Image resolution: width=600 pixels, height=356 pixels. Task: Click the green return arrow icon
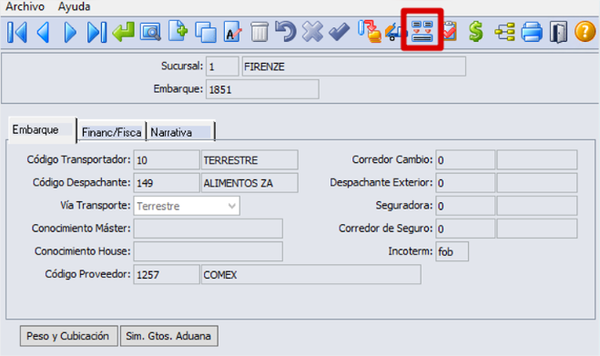click(124, 32)
